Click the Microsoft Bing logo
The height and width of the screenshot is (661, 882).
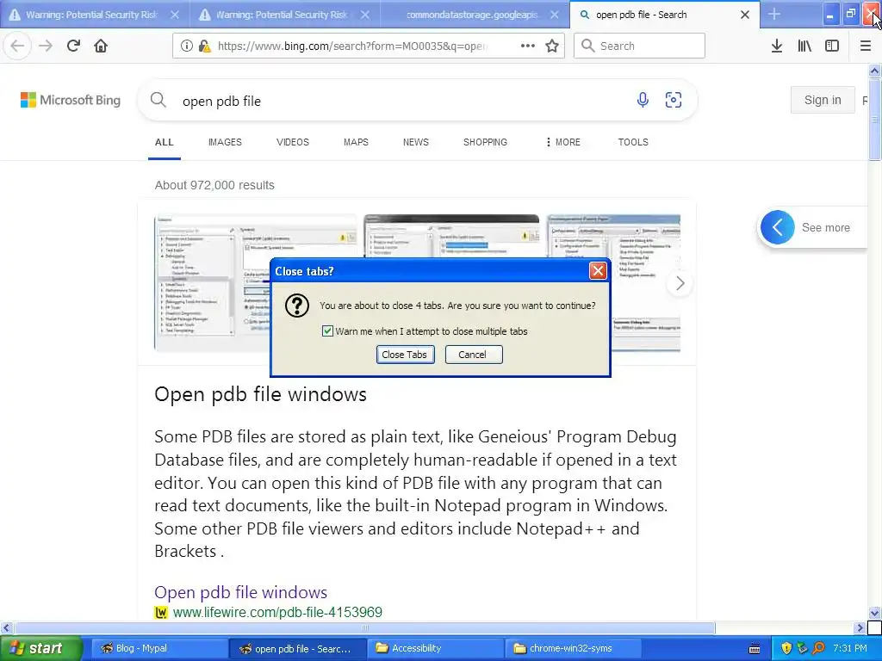pyautogui.click(x=71, y=100)
